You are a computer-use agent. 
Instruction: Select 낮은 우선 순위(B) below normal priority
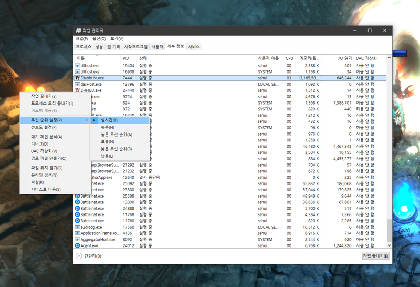[x=120, y=149]
